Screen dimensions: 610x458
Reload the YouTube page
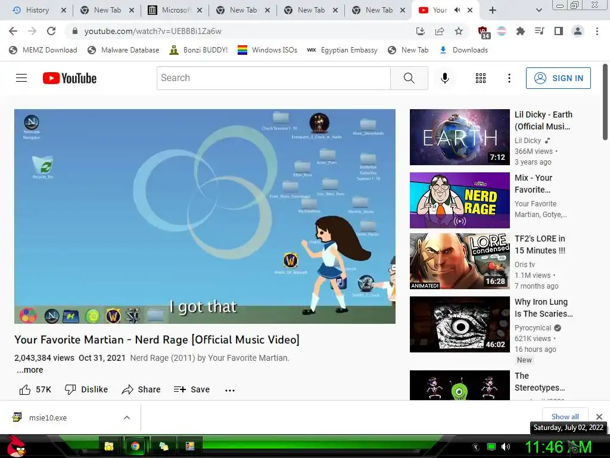(x=51, y=31)
